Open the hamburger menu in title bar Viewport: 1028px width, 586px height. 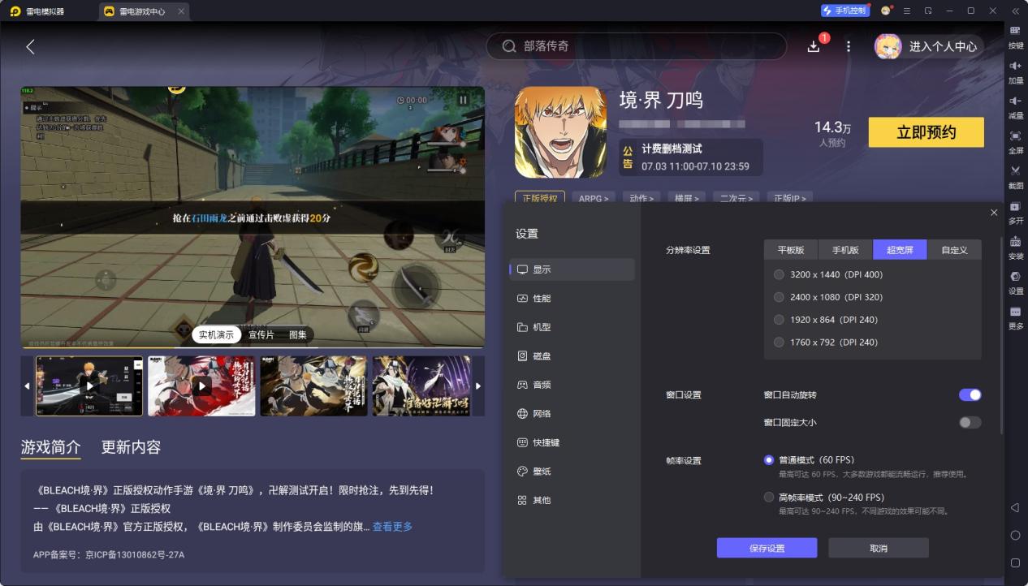pos(907,11)
